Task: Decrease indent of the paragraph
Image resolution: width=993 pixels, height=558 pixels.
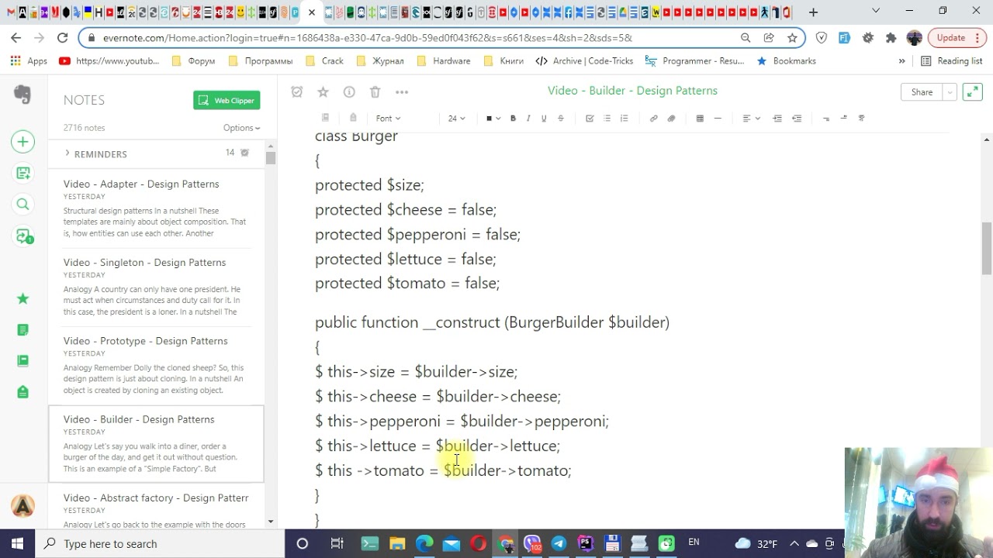Action: pyautogui.click(x=797, y=119)
